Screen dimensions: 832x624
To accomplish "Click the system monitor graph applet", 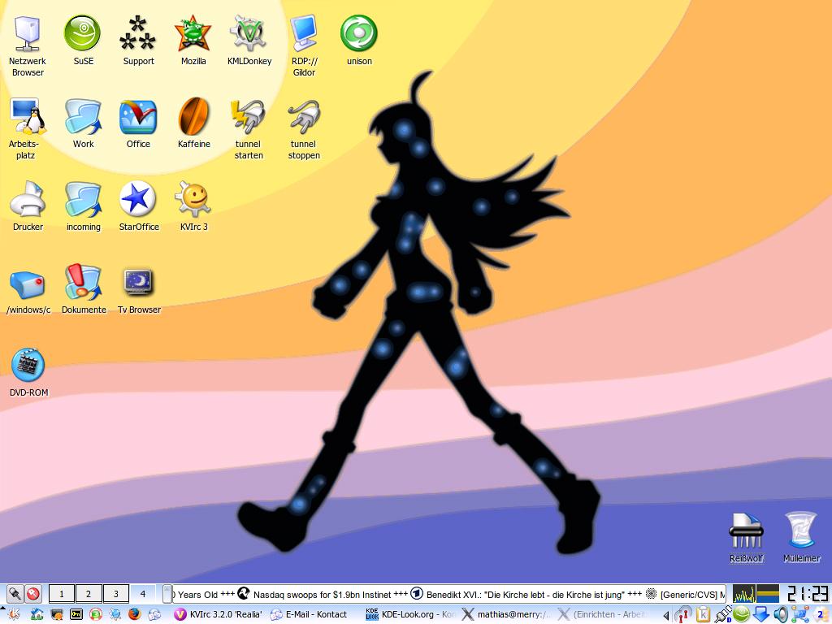I will [x=756, y=594].
